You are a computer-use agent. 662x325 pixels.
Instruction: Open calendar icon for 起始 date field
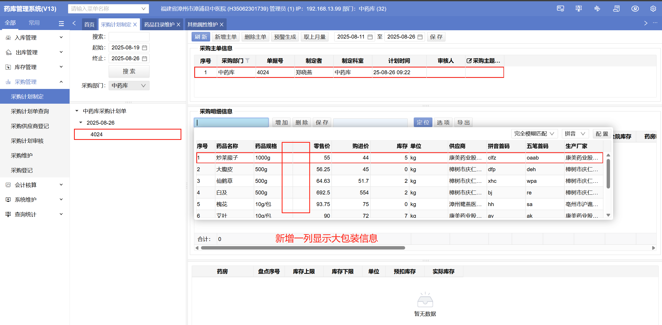point(145,48)
